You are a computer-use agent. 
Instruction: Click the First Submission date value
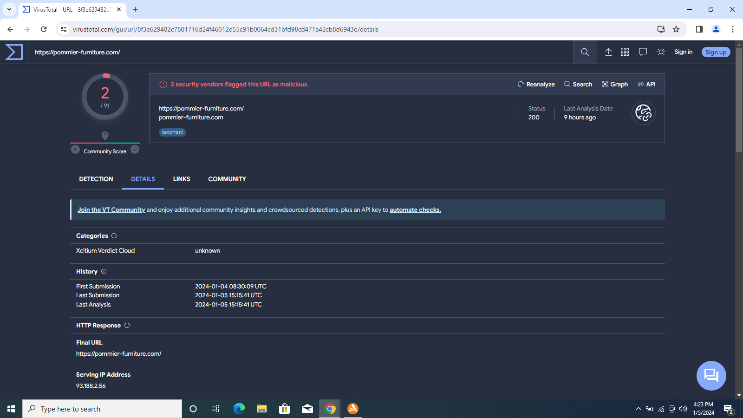[x=231, y=287]
